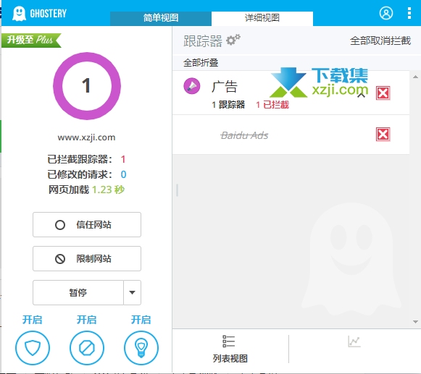Toggle block for the advertising category
This screenshot has width=421, height=374.
pyautogui.click(x=383, y=93)
